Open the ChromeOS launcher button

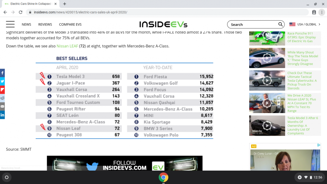(x=7, y=177)
